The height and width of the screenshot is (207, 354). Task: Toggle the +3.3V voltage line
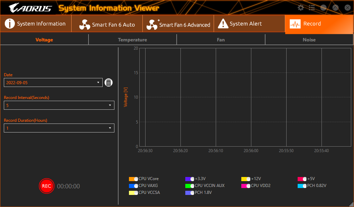(190, 179)
